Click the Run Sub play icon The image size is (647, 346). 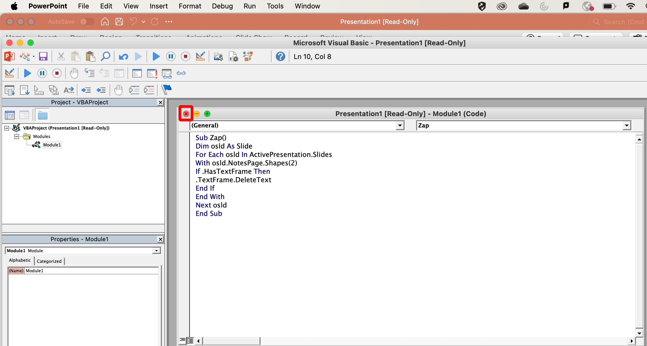[x=156, y=56]
